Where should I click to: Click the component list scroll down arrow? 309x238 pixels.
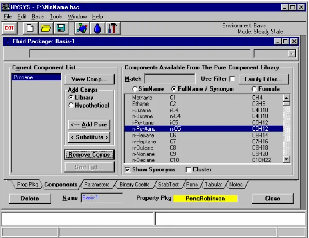click(286, 159)
